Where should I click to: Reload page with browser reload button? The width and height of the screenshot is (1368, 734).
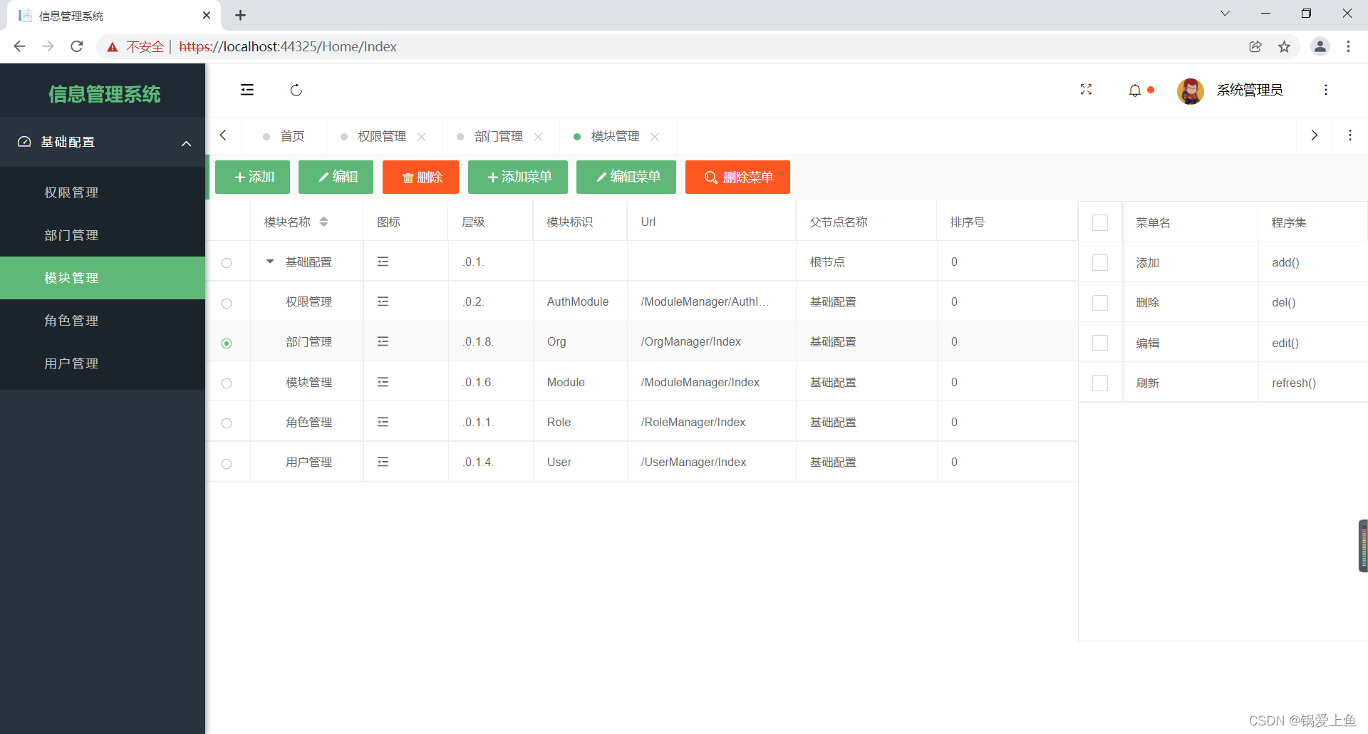point(77,46)
